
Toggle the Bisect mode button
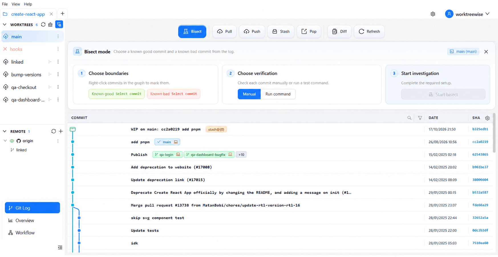pyautogui.click(x=192, y=31)
